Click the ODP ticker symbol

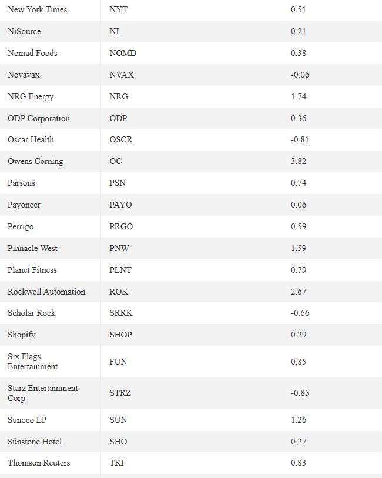pos(118,118)
